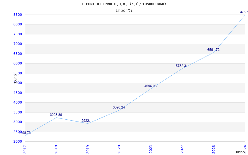This screenshot has height=155, width=248.
Task: Click x-axis year 2017
Action: click(25, 149)
